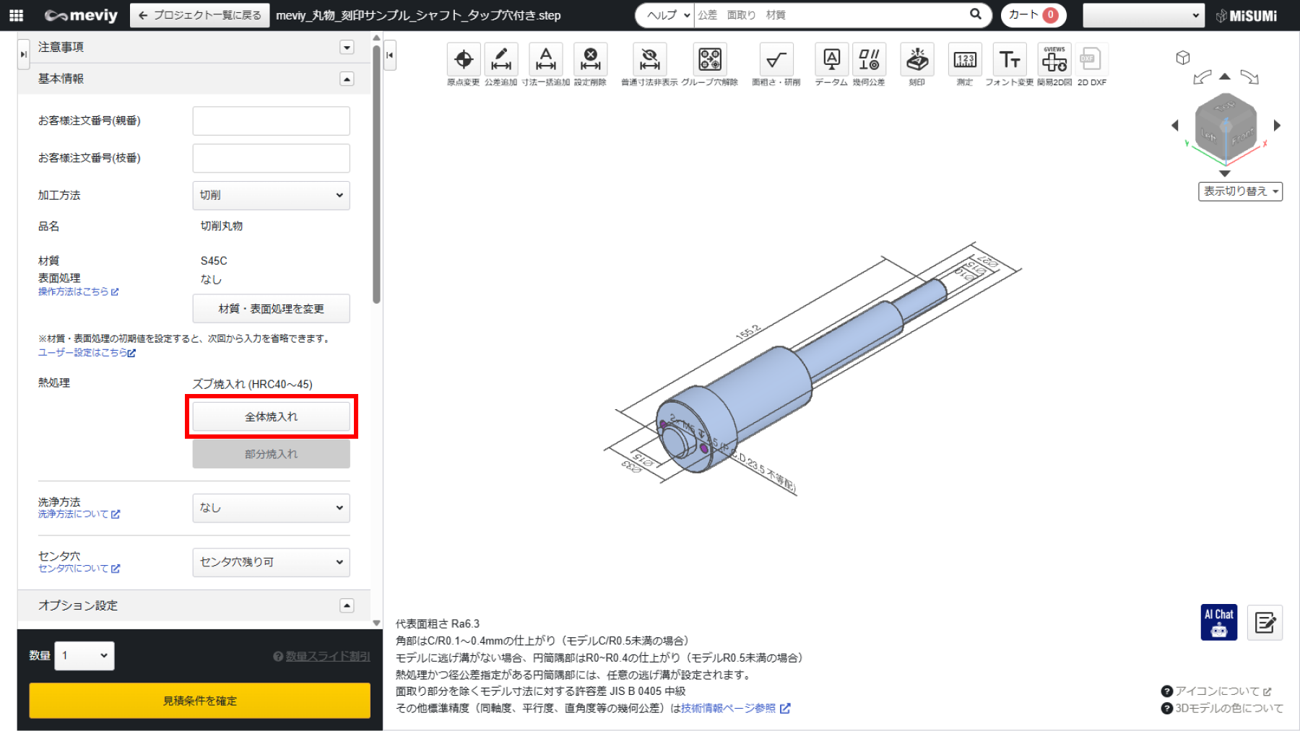Open the 面粗さ・研削 surface roughness tool
Image resolution: width=1300 pixels, height=731 pixels.
(x=776, y=60)
